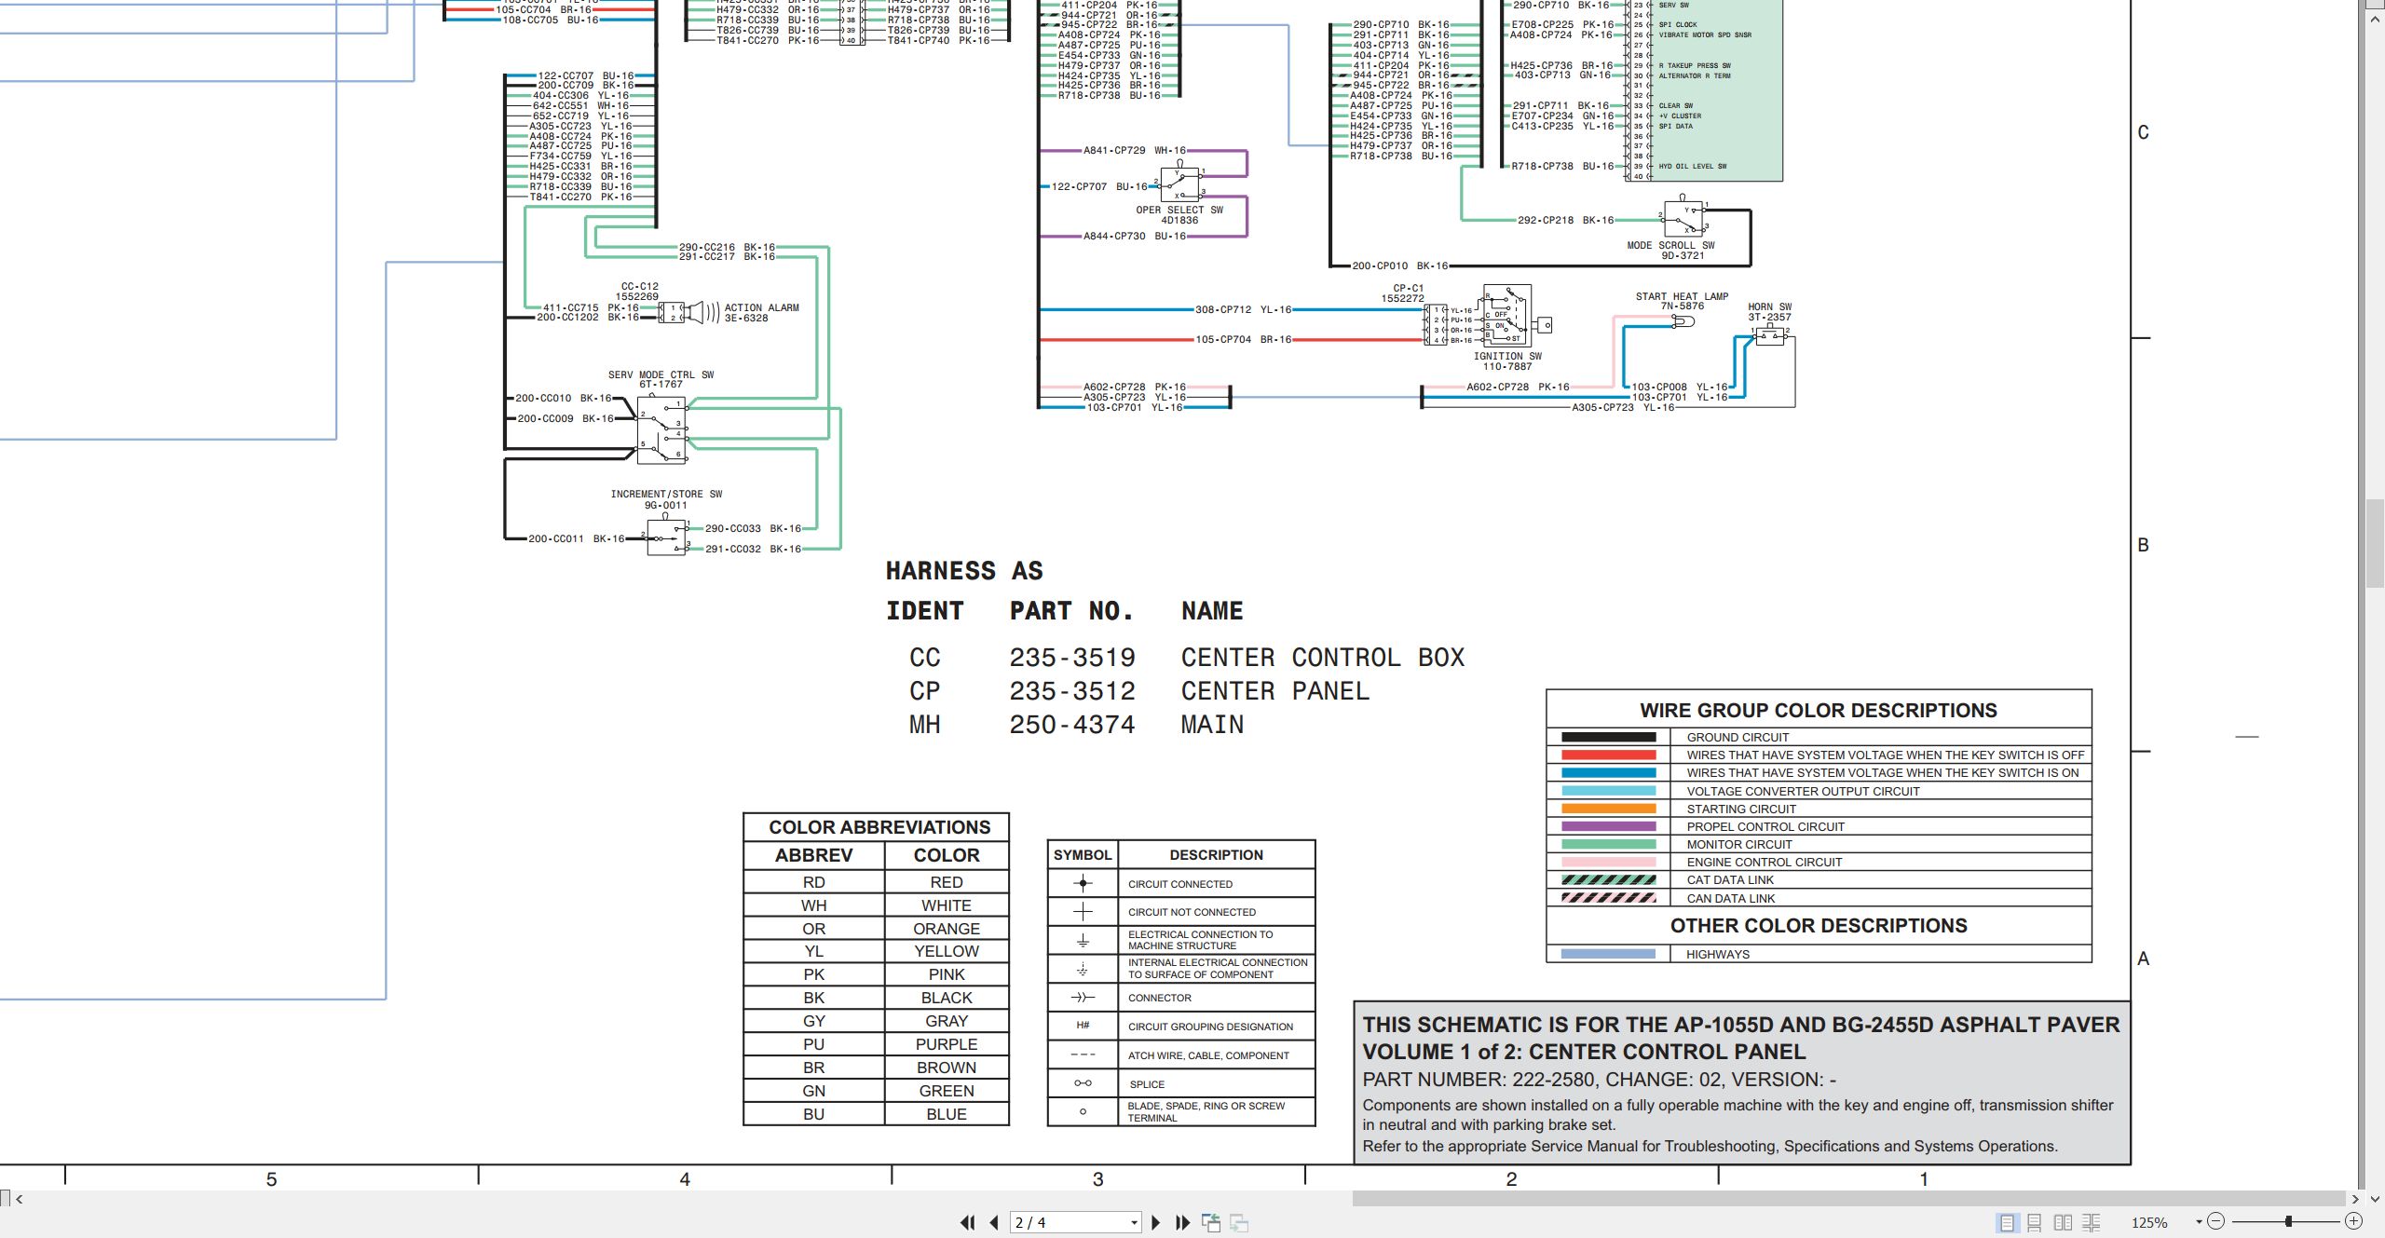The width and height of the screenshot is (2385, 1238).
Task: Click the SERV MODE CTRL SW symbol
Action: click(661, 429)
